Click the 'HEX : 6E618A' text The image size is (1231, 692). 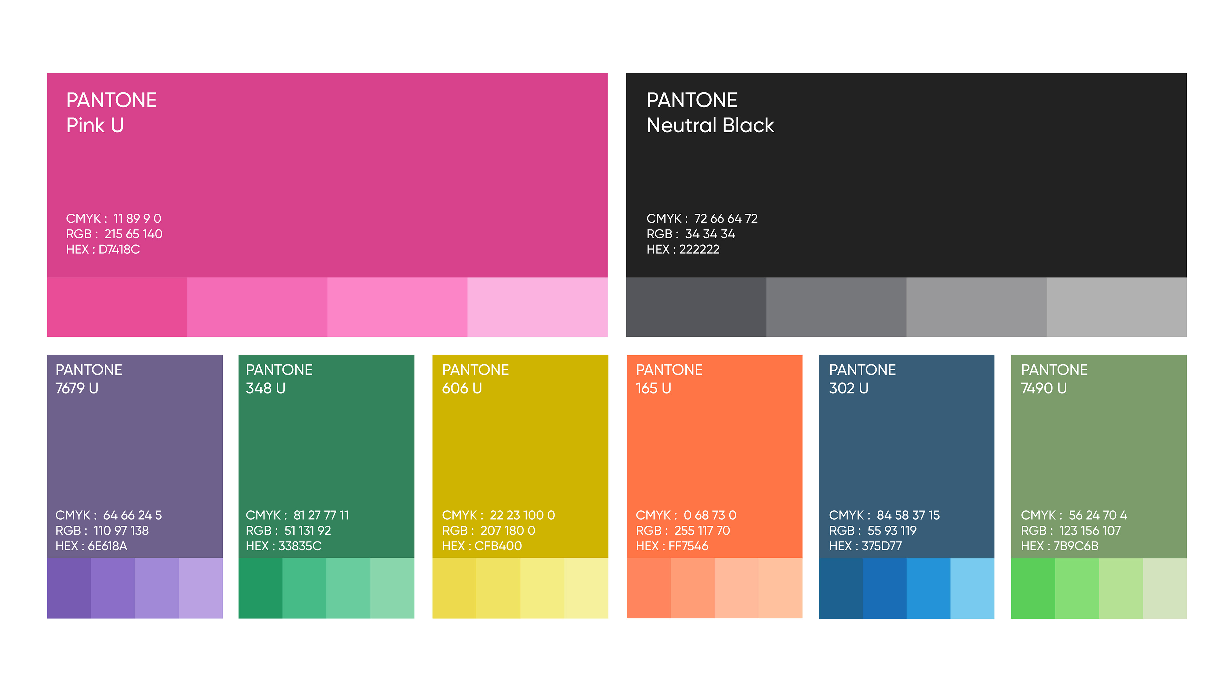(91, 546)
